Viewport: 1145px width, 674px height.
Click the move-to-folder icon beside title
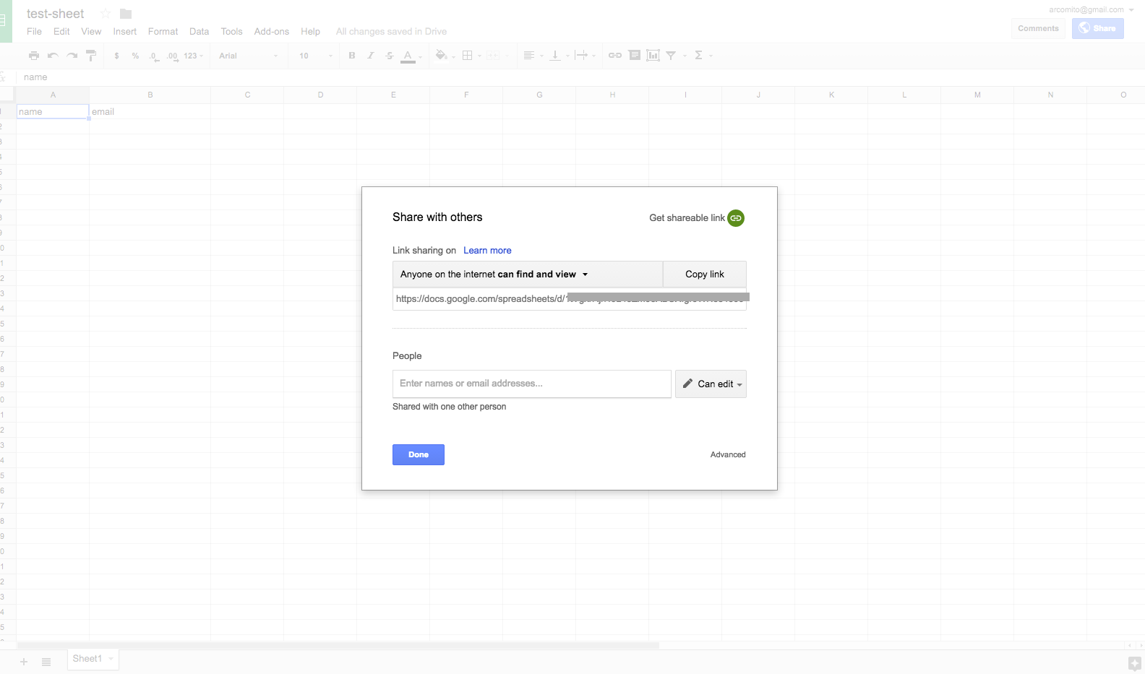[x=126, y=14]
